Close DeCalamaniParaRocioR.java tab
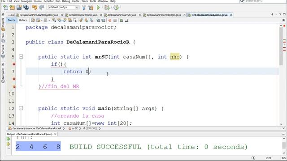This screenshot has width=287, height=161. [x=231, y=15]
